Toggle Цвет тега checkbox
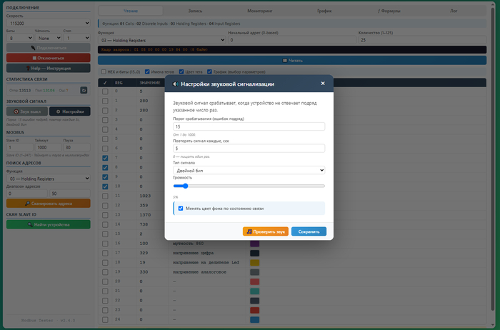The height and width of the screenshot is (330, 500). coord(181,71)
